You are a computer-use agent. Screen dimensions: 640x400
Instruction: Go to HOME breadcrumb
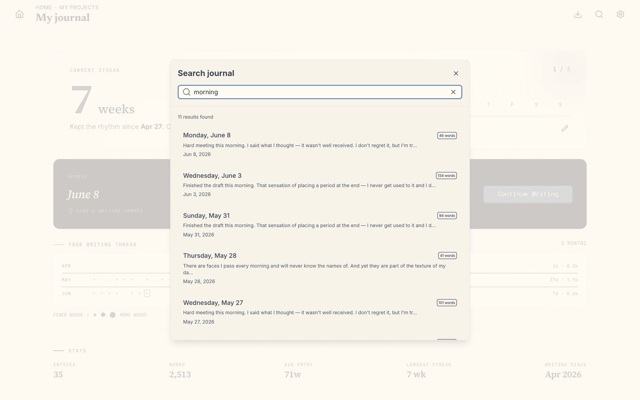click(x=44, y=8)
